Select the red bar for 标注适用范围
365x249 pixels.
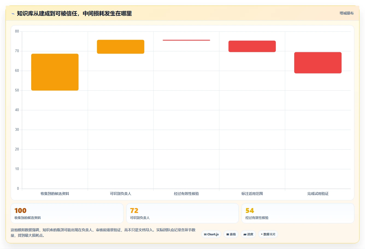click(252, 46)
